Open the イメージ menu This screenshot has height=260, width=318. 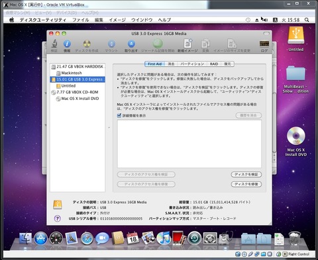pyautogui.click(x=117, y=20)
